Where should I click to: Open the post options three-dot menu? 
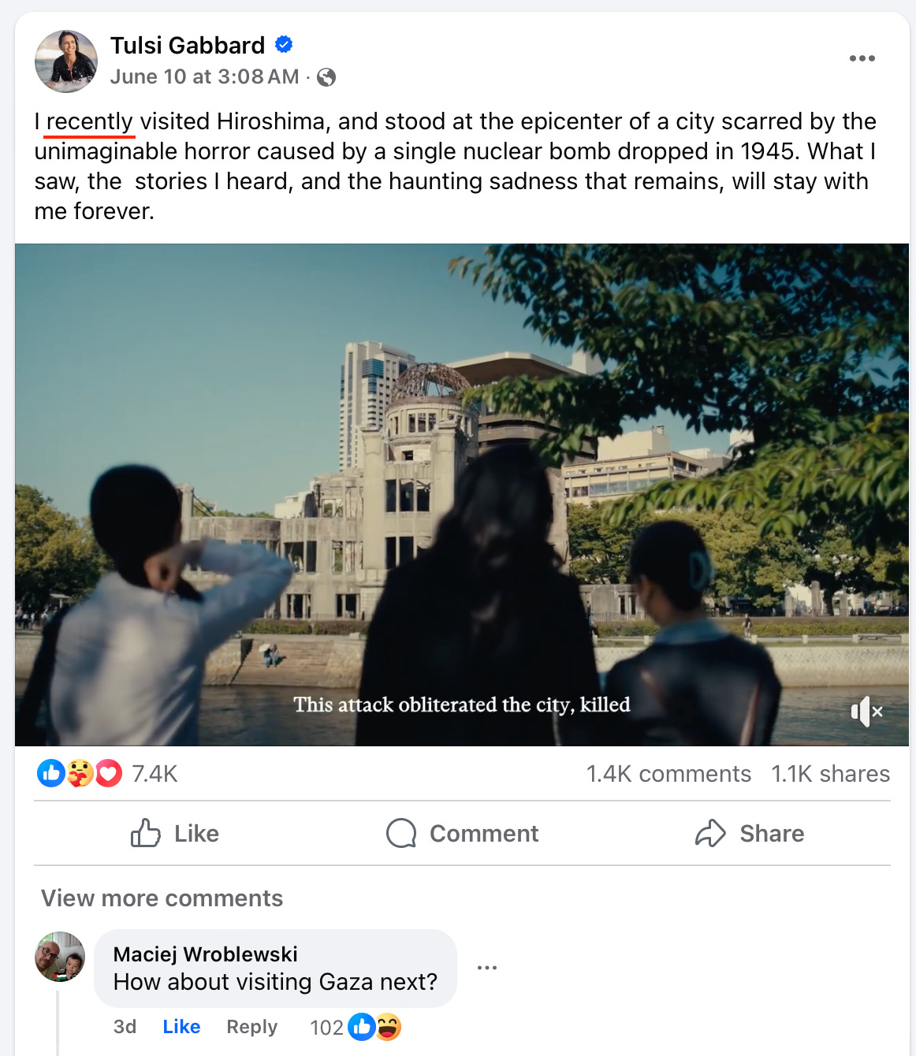point(862,58)
